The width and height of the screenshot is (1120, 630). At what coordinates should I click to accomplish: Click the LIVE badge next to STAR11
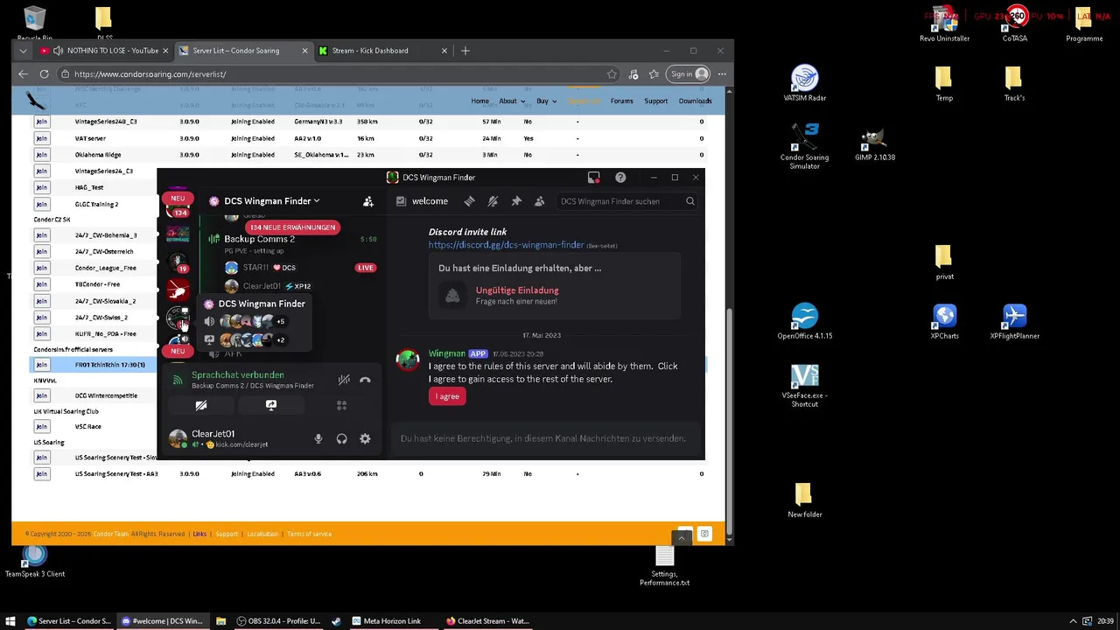tap(365, 268)
